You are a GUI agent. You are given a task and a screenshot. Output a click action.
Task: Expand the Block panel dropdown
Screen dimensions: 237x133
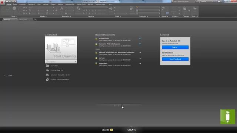click(x=118, y=16)
